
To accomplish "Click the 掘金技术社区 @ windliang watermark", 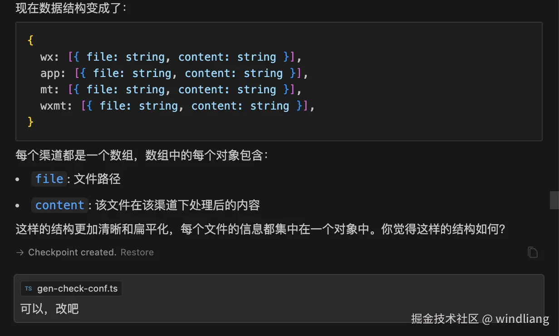I will 480,319.
